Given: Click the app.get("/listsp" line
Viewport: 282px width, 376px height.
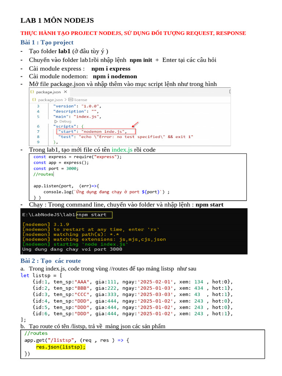Looking at the screenshot, I should 77,340.
